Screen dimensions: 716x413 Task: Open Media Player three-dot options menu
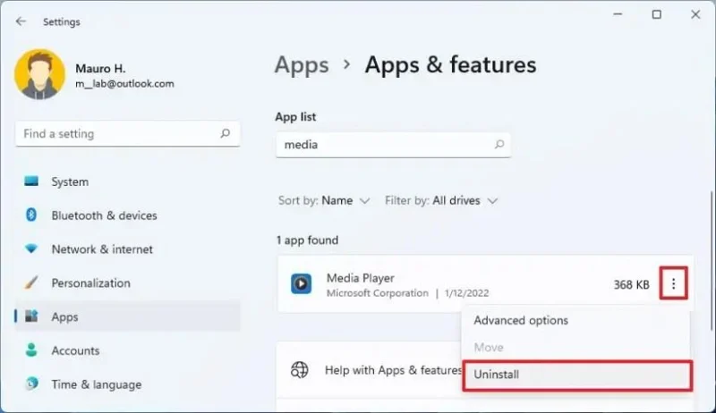coord(674,283)
